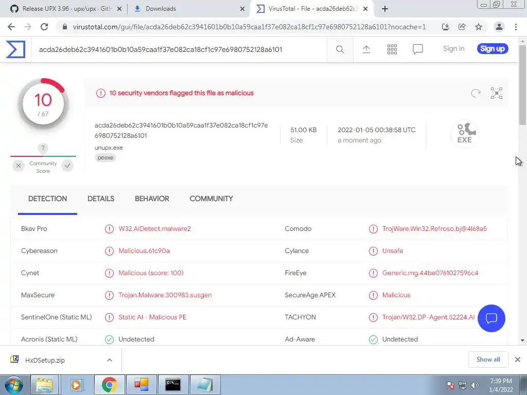This screenshot has width=527, height=395.
Task: Vote harmless with the community check icon
Action: 67,166
